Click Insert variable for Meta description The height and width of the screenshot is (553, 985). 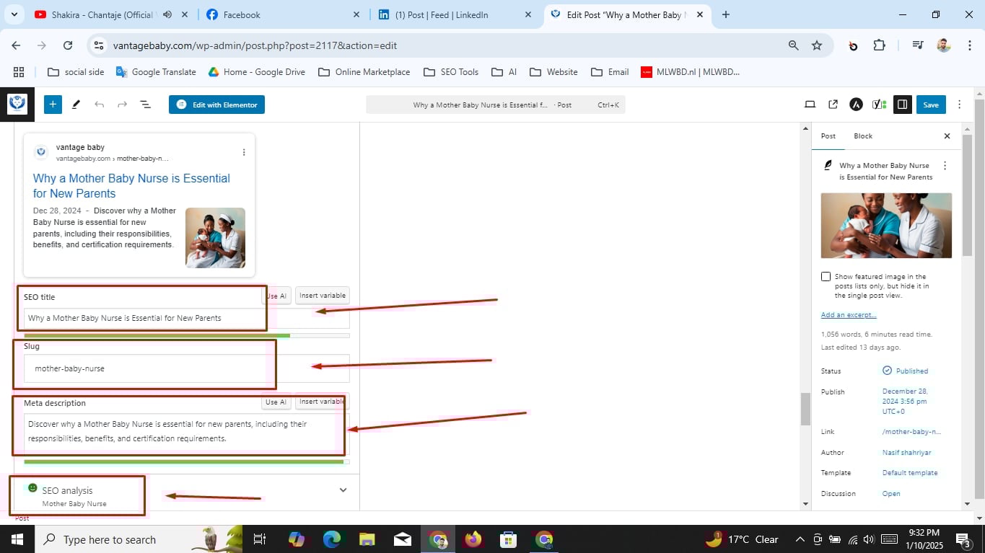321,402
